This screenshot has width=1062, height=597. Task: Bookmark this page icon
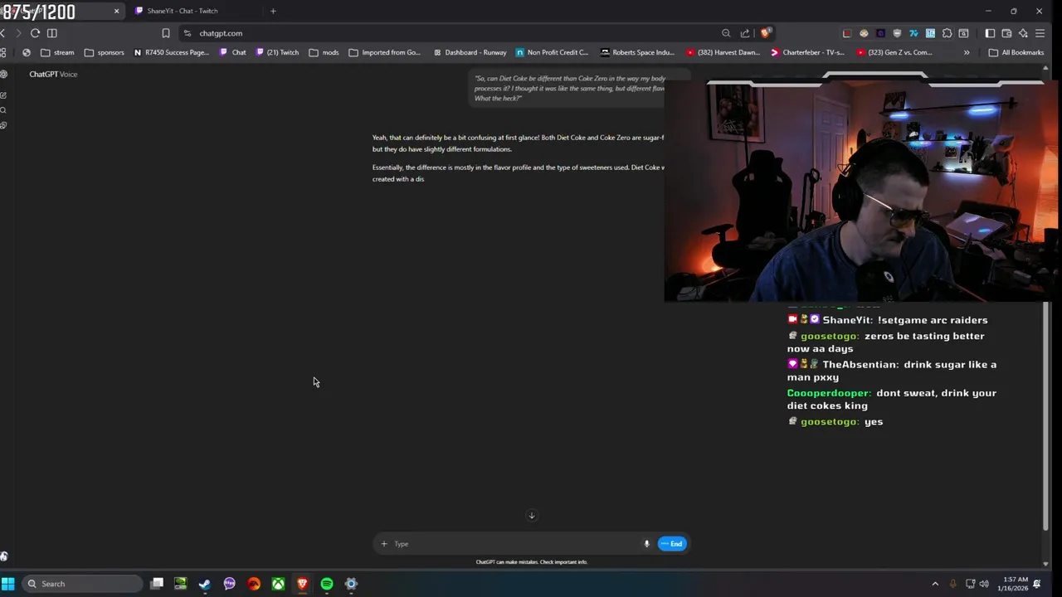tap(166, 33)
